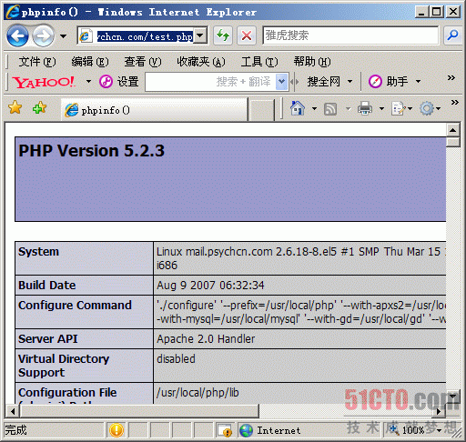Refresh the page with green arrows
466x442 pixels.
(223, 35)
